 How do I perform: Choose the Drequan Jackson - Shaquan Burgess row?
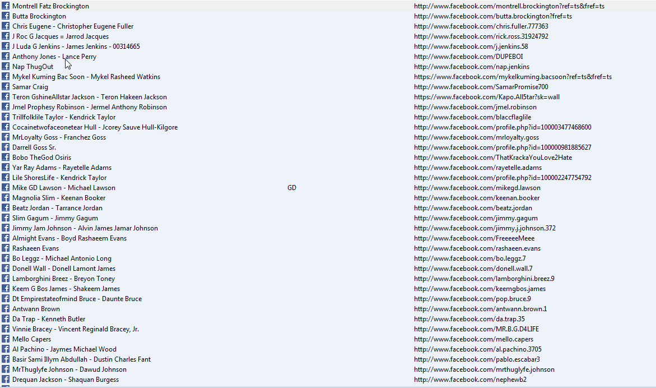click(66, 380)
